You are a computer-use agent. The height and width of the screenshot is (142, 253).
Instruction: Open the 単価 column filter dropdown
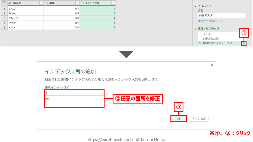[x=77, y=3]
